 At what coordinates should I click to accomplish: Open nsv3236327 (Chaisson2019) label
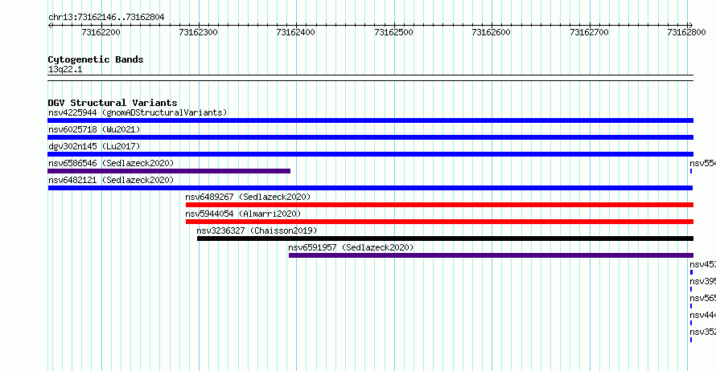[x=257, y=230]
